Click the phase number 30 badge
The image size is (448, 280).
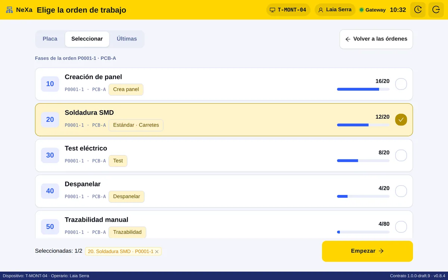coord(50,155)
